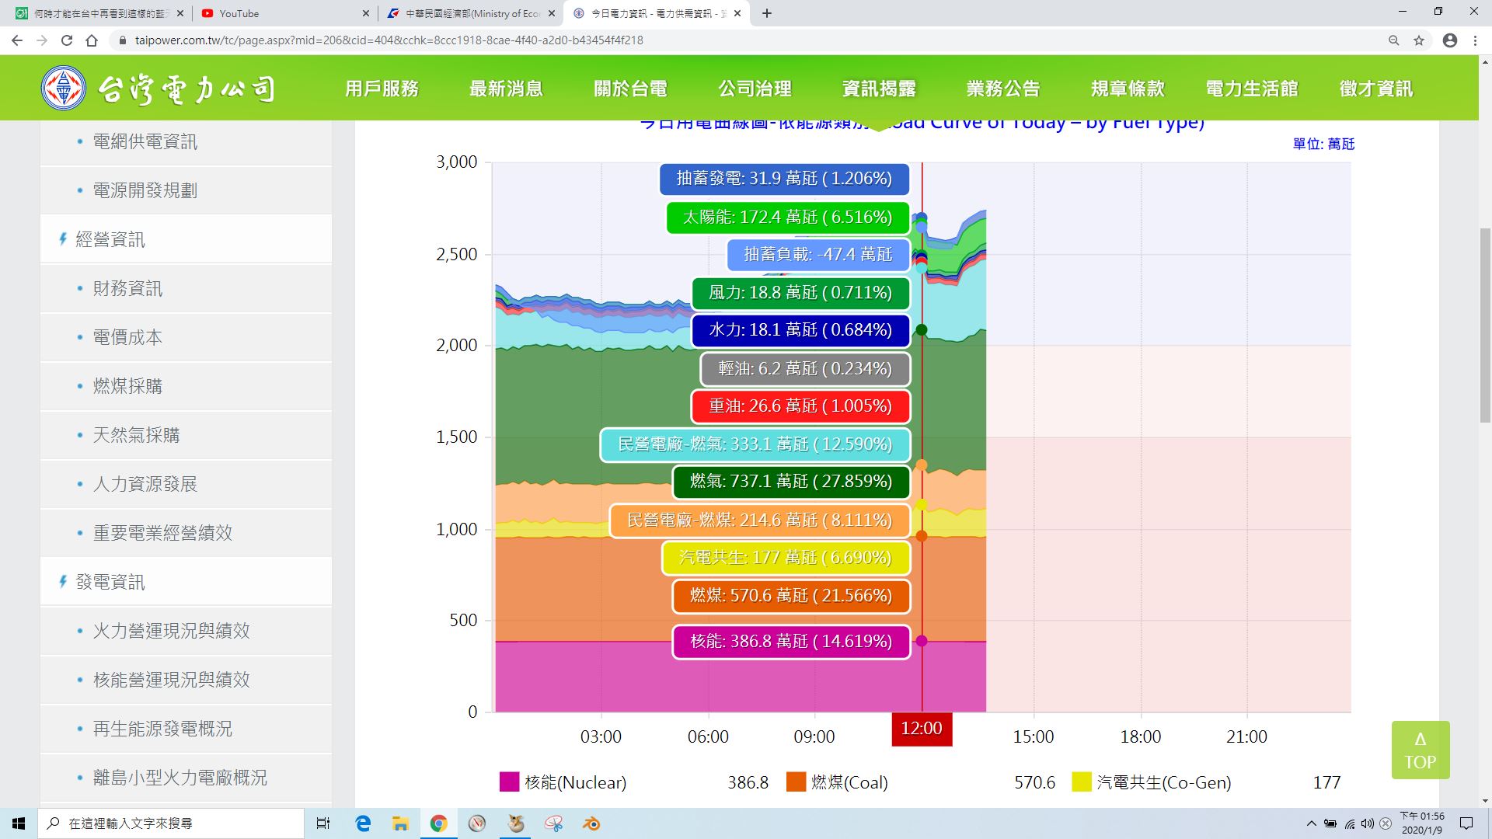The height and width of the screenshot is (839, 1492).
Task: Click the orange 燃煤(Coal) legend swatch
Action: click(x=796, y=782)
